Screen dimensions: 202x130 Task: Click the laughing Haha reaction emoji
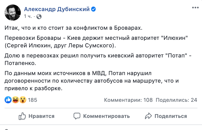pos(15,100)
